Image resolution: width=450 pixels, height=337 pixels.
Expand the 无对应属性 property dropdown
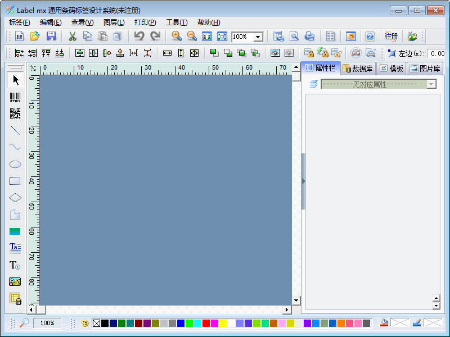pyautogui.click(x=431, y=84)
